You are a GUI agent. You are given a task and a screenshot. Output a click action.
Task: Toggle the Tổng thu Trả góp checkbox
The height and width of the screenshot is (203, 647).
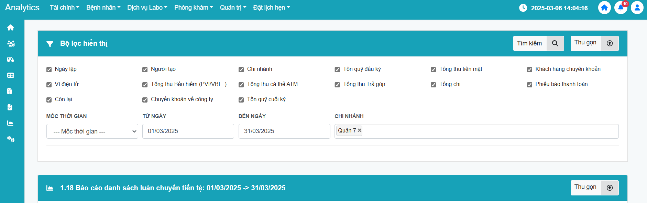point(337,85)
